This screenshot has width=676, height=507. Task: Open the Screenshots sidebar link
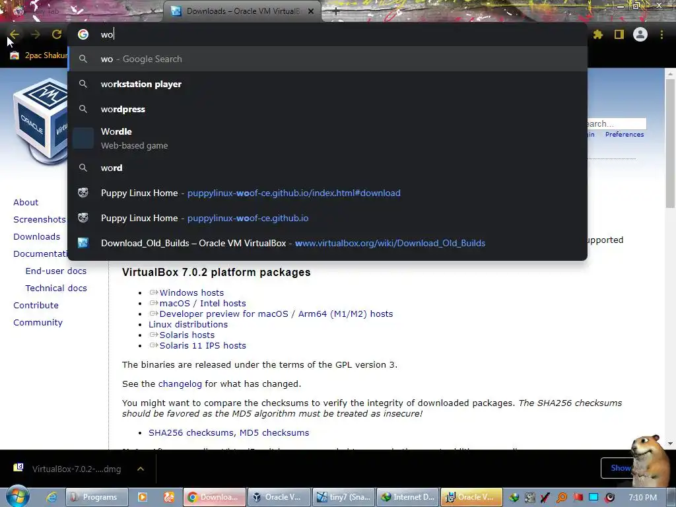point(40,219)
